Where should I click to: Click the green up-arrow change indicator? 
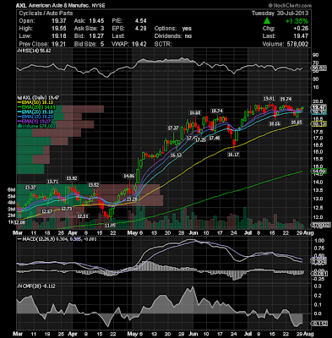click(x=267, y=21)
